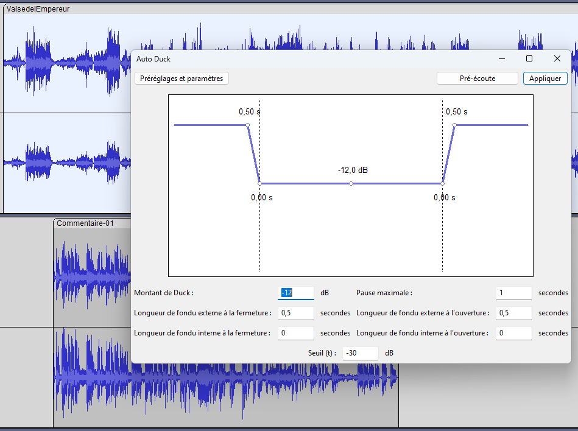
Task: Maximize the Auto Duck window
Action: pos(529,58)
